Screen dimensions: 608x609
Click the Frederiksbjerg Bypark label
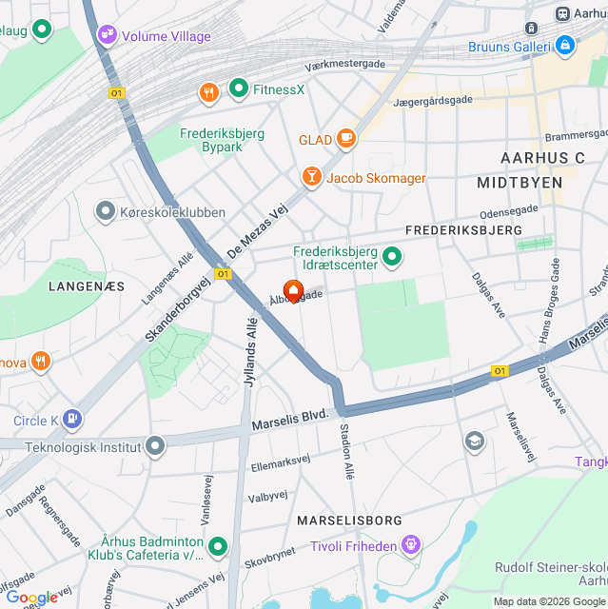pyautogui.click(x=222, y=140)
